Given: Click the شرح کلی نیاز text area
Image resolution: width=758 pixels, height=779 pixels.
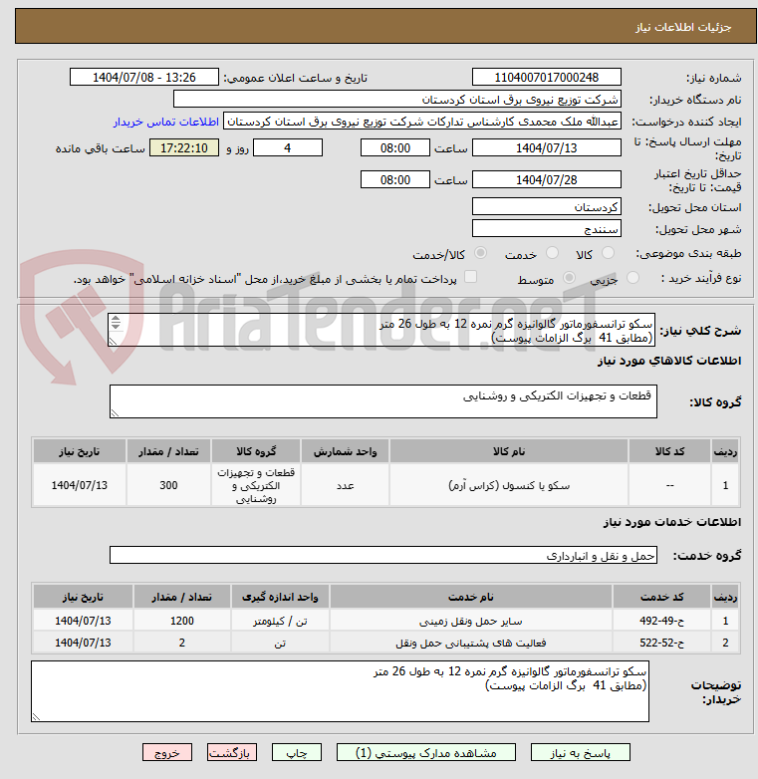Looking at the screenshot, I should coord(381,330).
